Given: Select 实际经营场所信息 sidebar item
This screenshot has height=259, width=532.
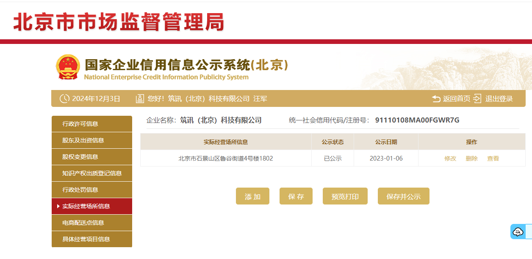Looking at the screenshot, I should click(x=92, y=206).
